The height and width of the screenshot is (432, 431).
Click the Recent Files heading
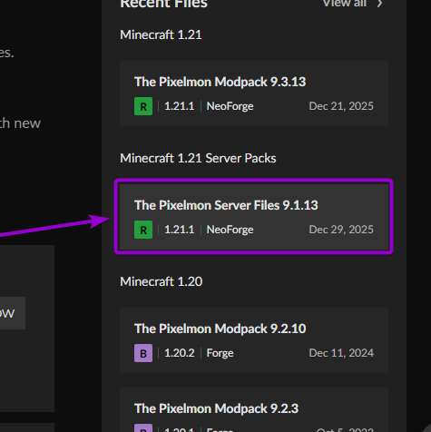click(x=164, y=4)
